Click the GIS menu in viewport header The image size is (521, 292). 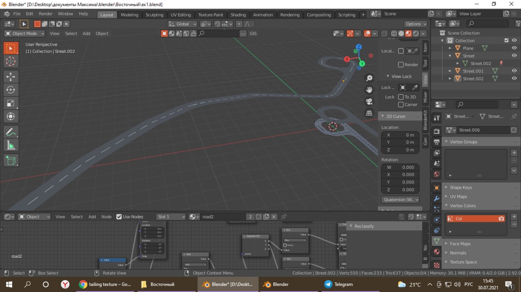tap(253, 34)
